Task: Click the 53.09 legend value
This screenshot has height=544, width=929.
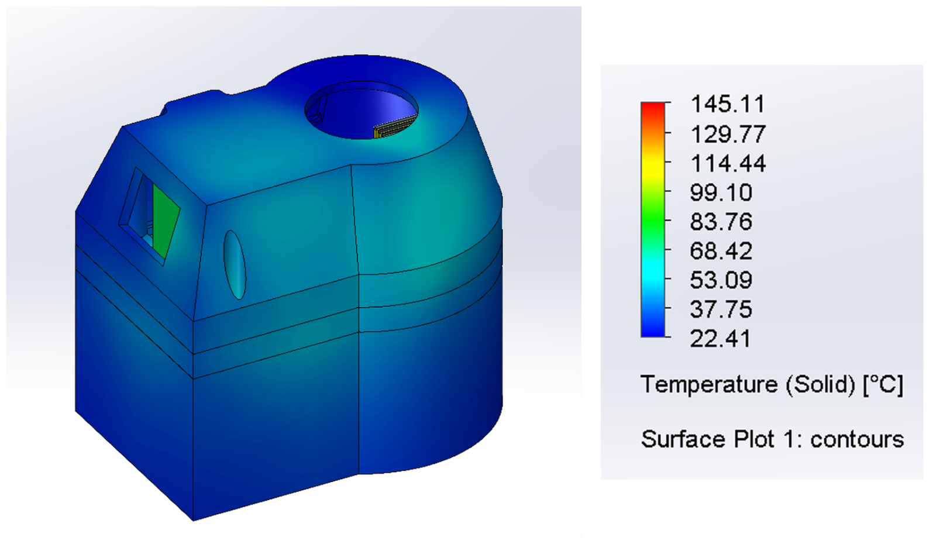Action: 721,280
